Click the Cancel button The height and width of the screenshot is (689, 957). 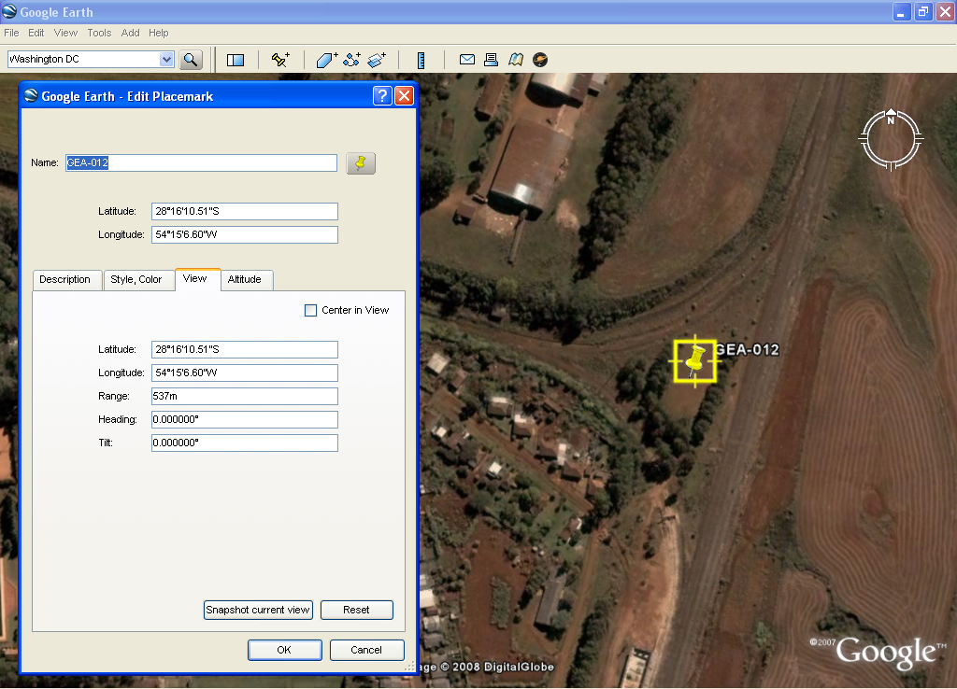366,650
